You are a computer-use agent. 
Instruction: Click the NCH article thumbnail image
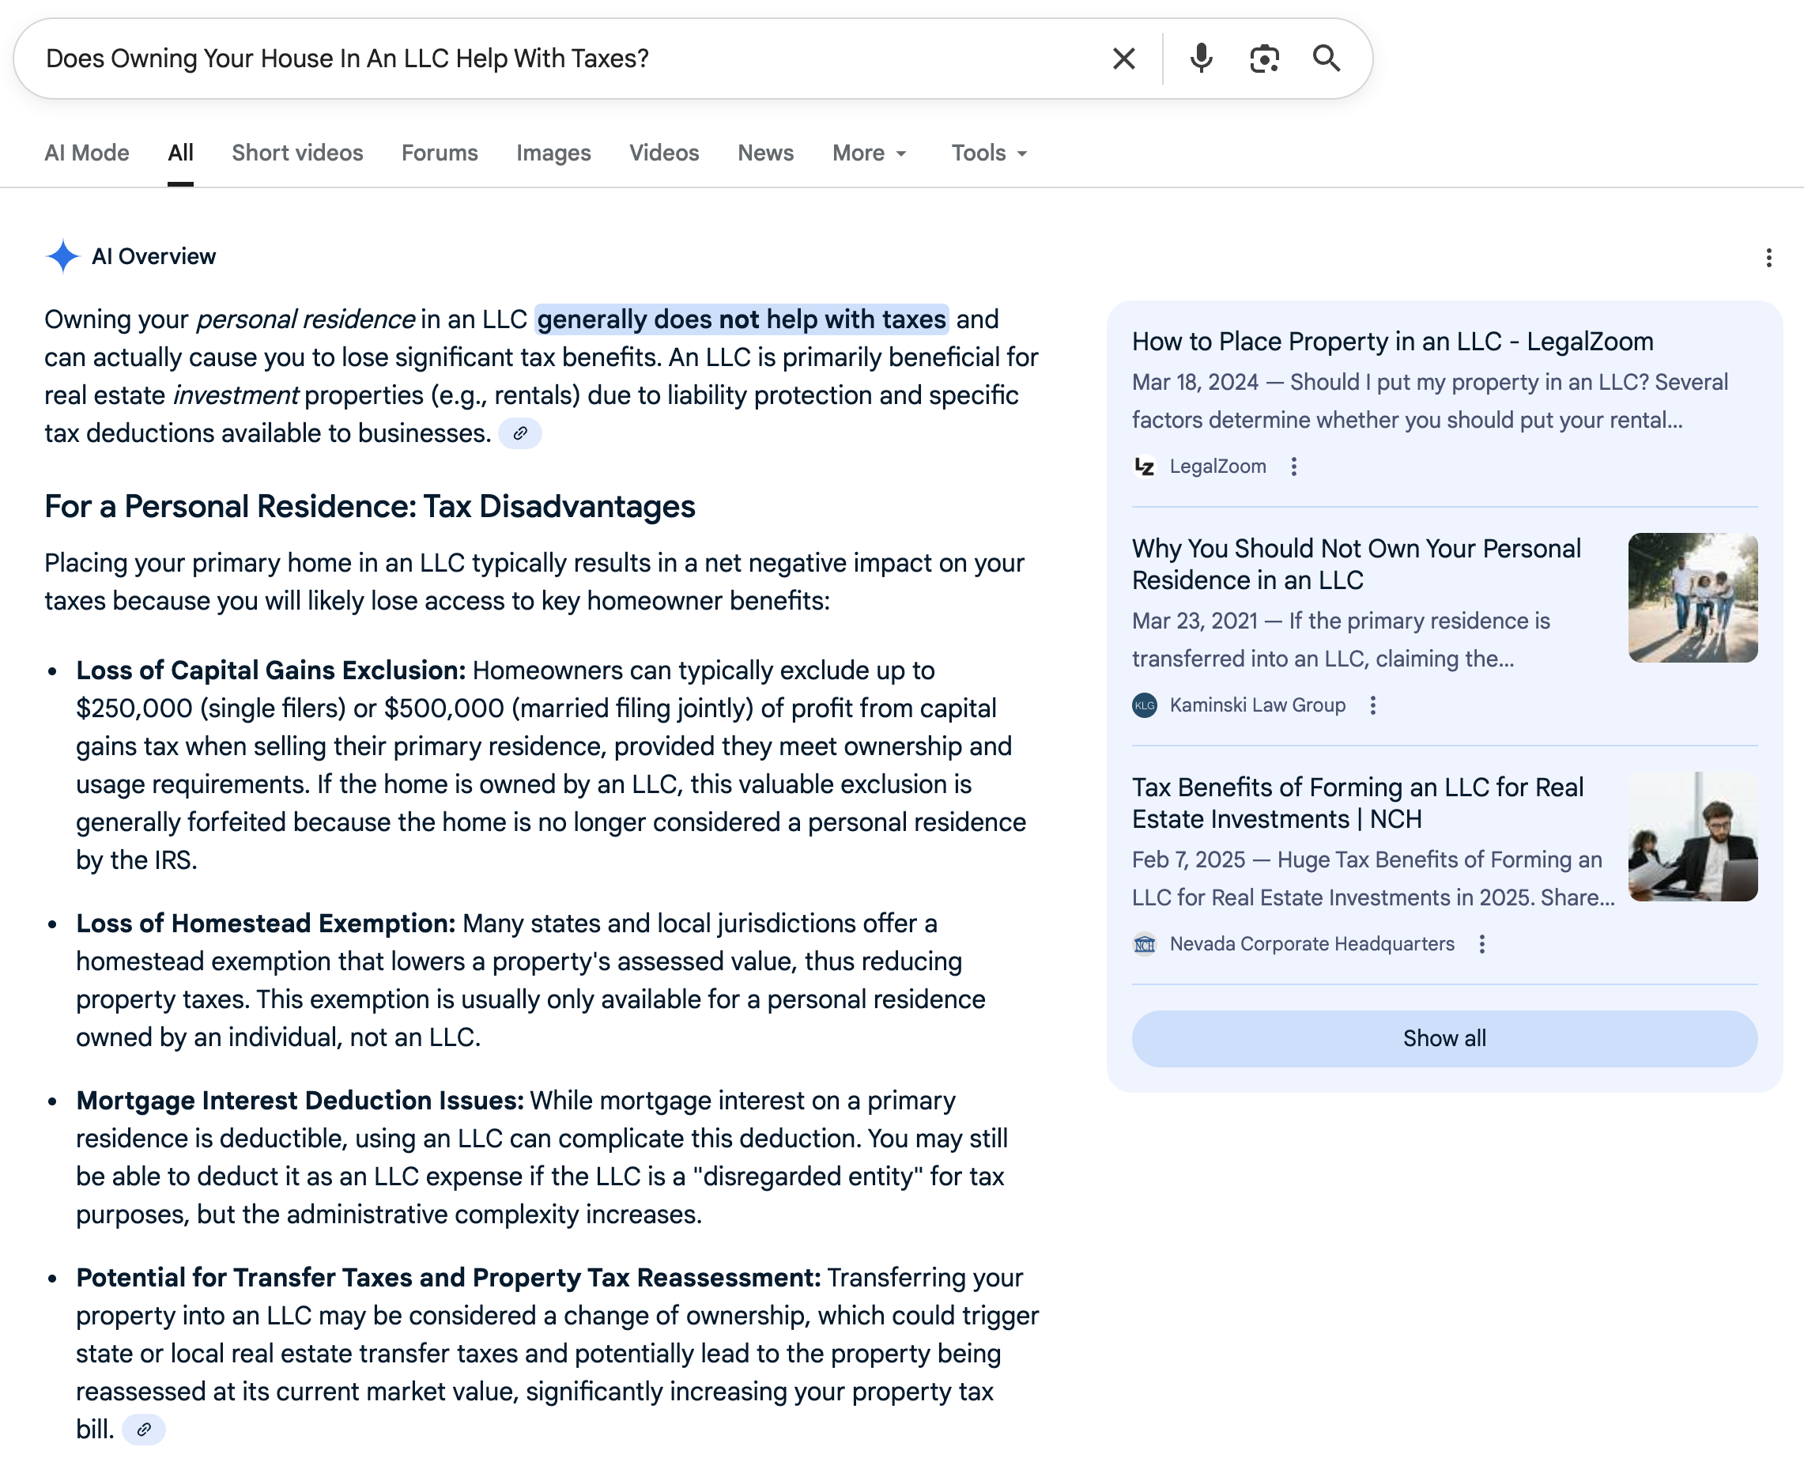pyautogui.click(x=1692, y=837)
